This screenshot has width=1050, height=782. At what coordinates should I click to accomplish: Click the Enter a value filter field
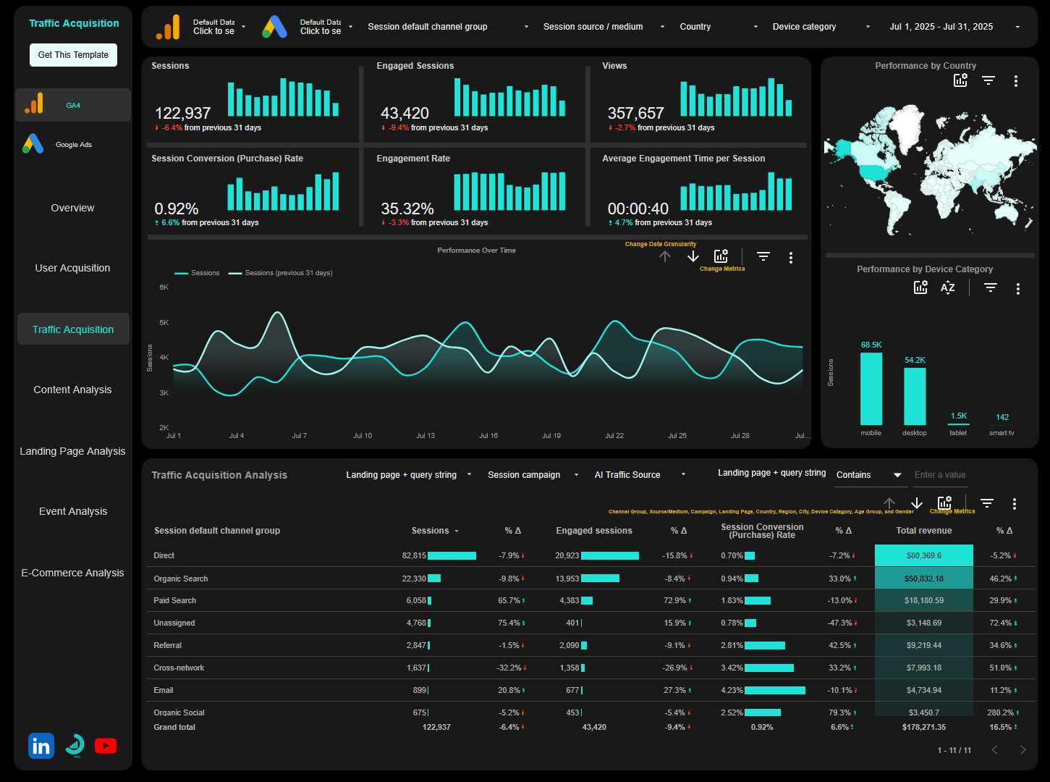(x=948, y=474)
